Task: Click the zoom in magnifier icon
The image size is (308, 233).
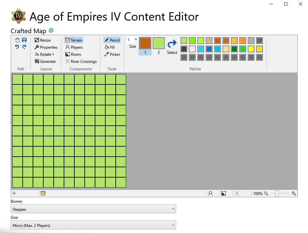Action: click(x=294, y=193)
